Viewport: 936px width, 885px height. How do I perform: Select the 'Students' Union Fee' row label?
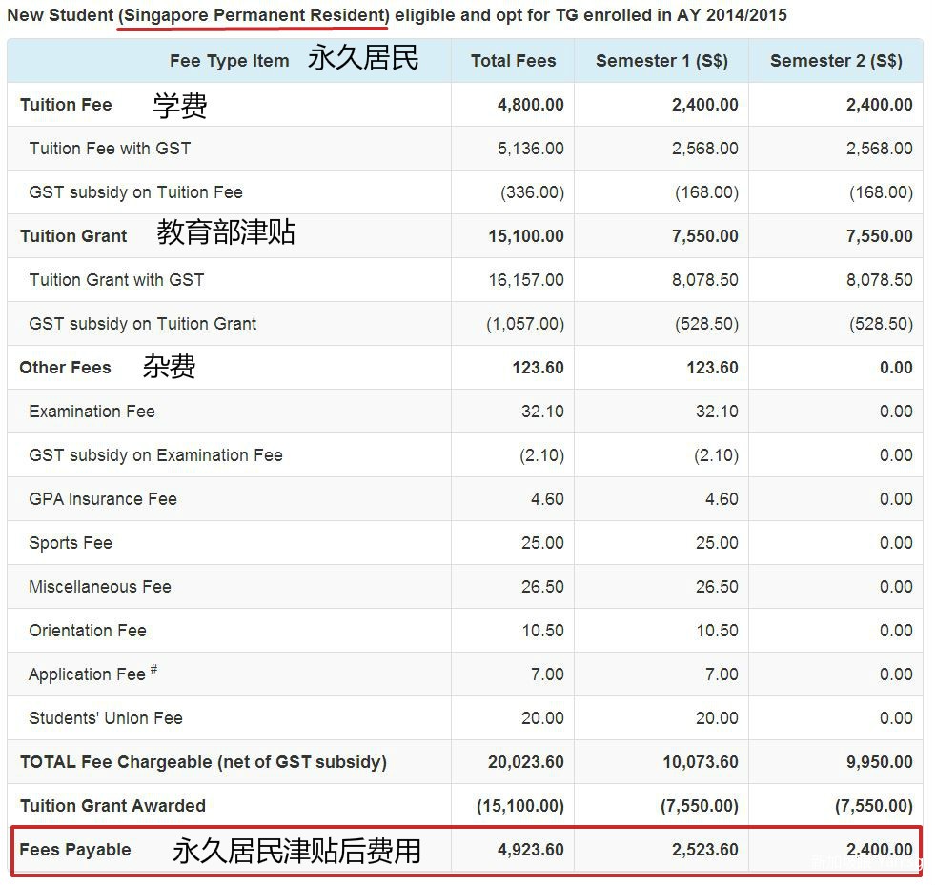tap(106, 718)
